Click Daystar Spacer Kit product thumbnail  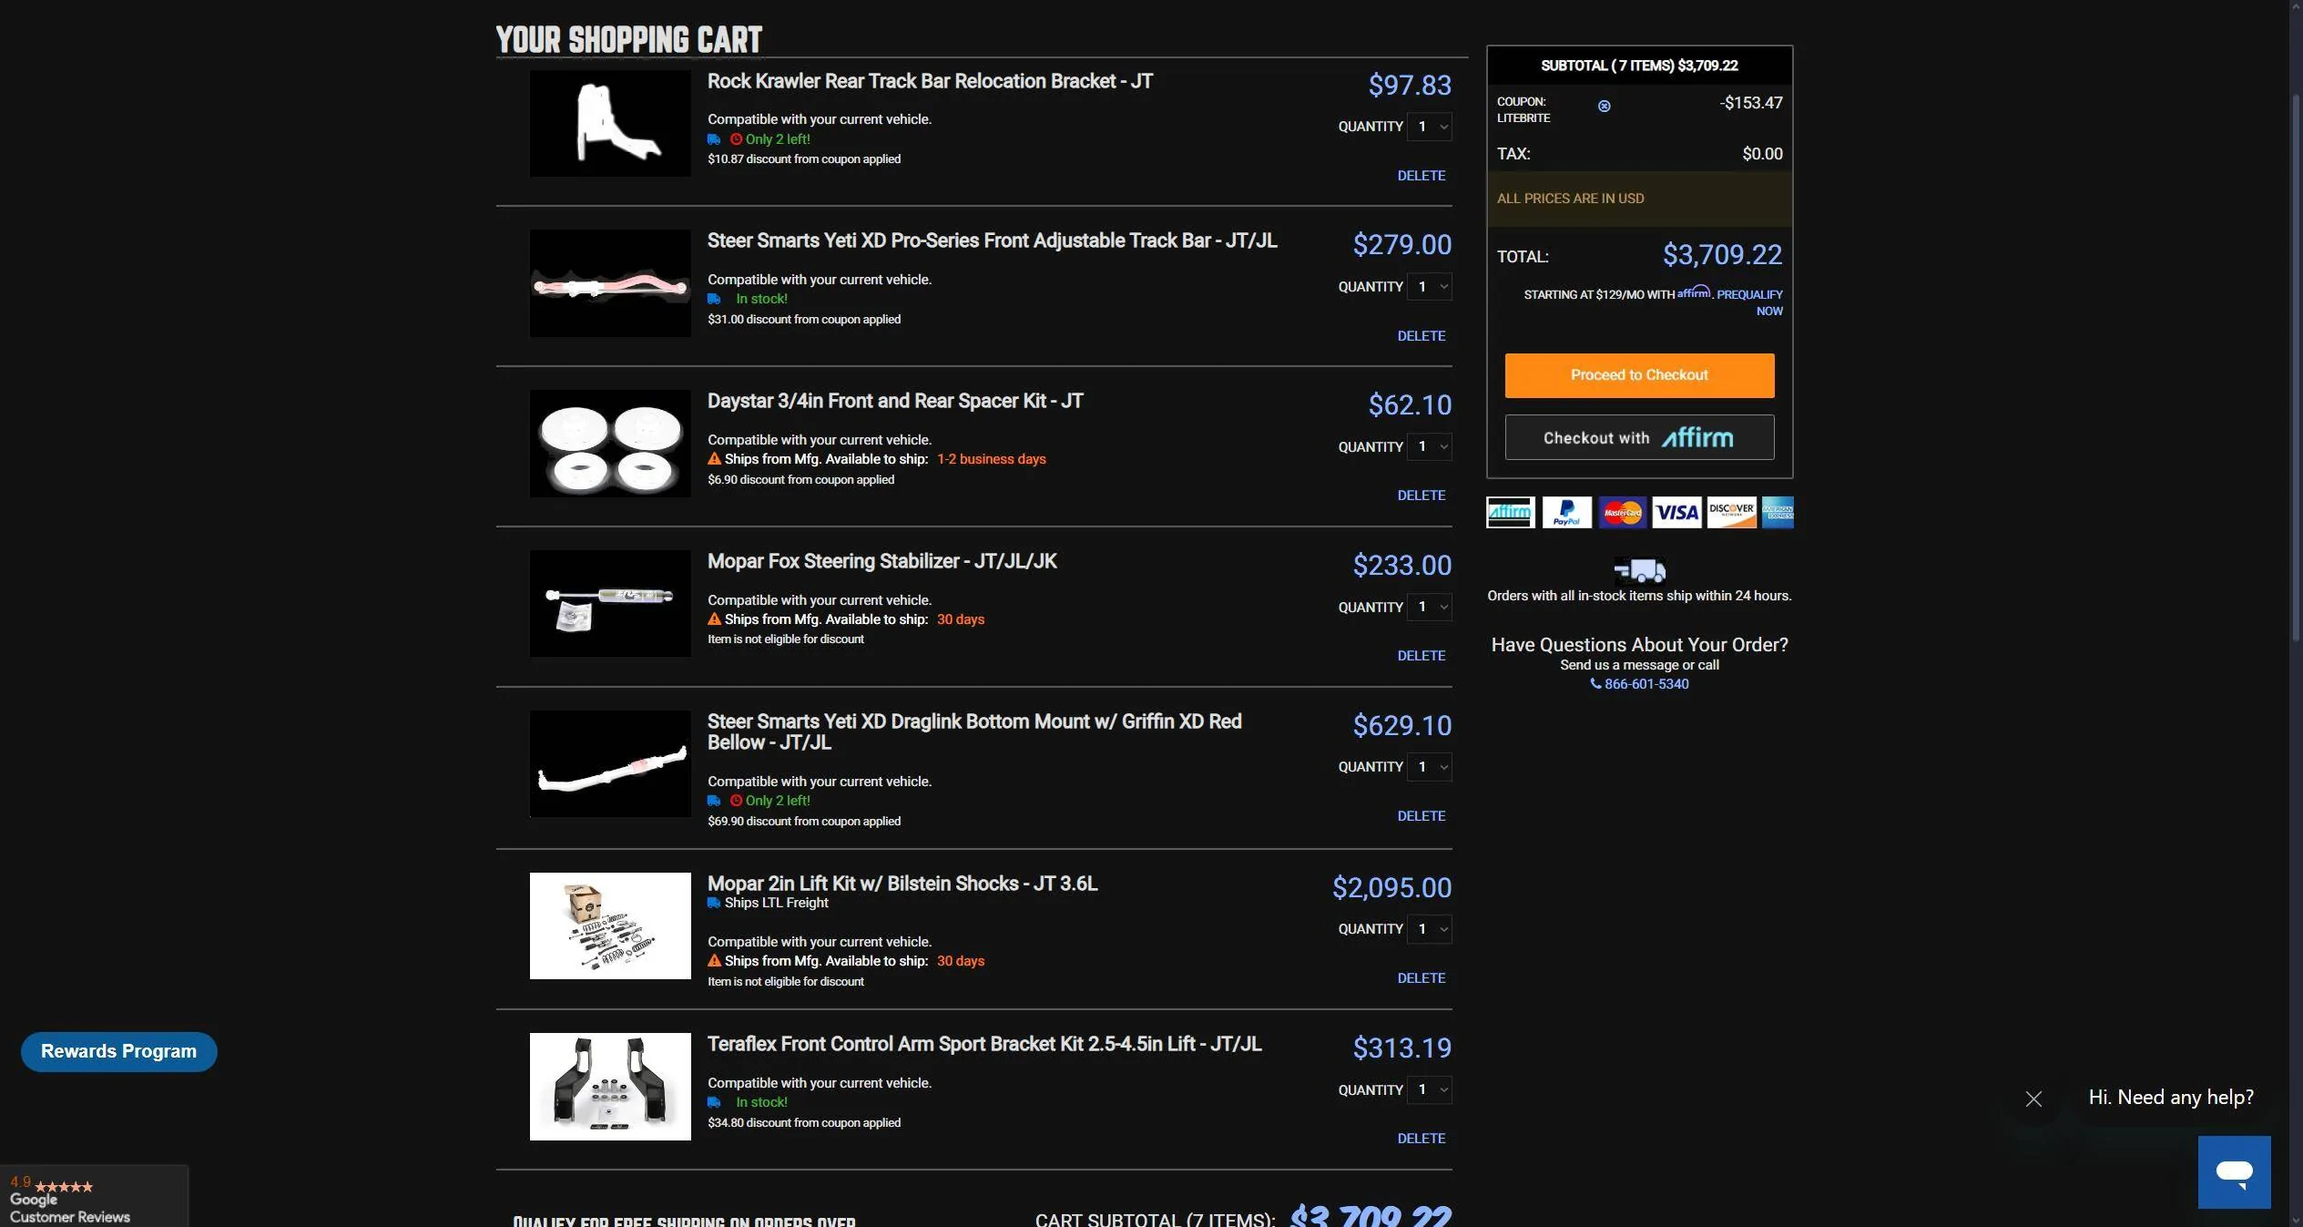[610, 444]
